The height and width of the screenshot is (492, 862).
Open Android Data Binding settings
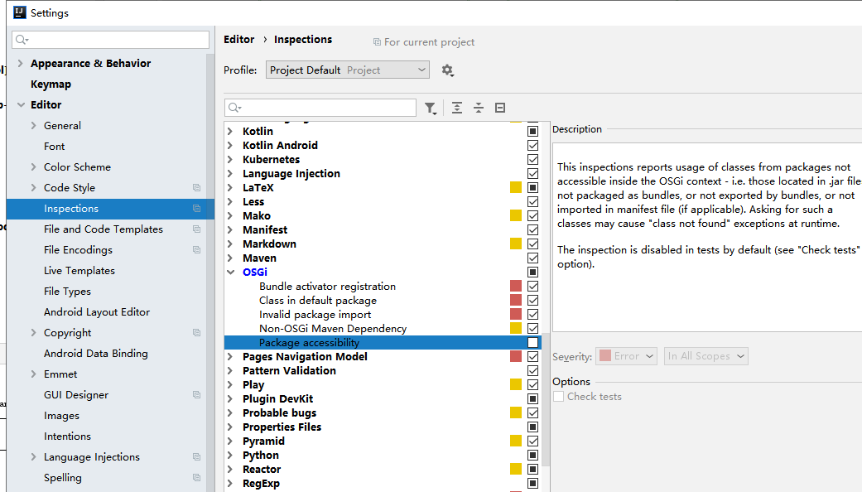96,354
